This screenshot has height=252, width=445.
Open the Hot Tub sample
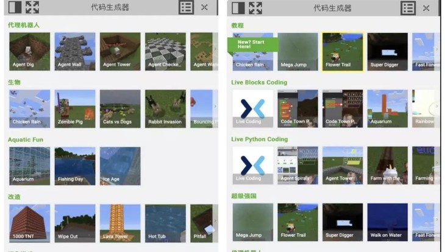click(x=165, y=223)
